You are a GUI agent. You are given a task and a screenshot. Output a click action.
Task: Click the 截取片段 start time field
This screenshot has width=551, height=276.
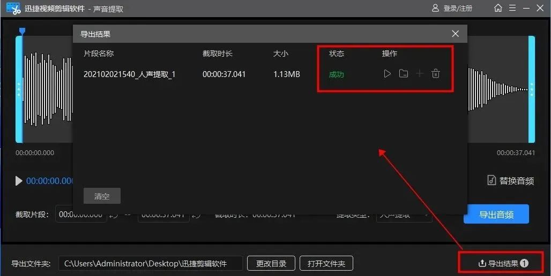(x=81, y=214)
